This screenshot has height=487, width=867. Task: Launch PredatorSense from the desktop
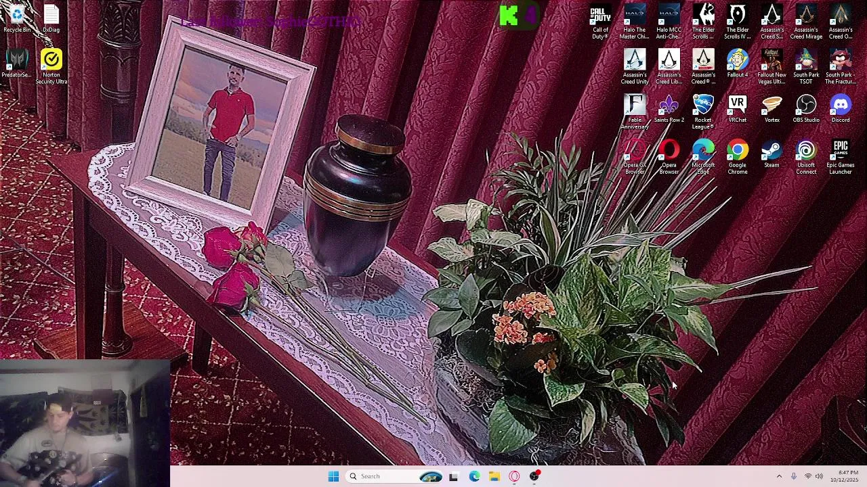pyautogui.click(x=17, y=64)
